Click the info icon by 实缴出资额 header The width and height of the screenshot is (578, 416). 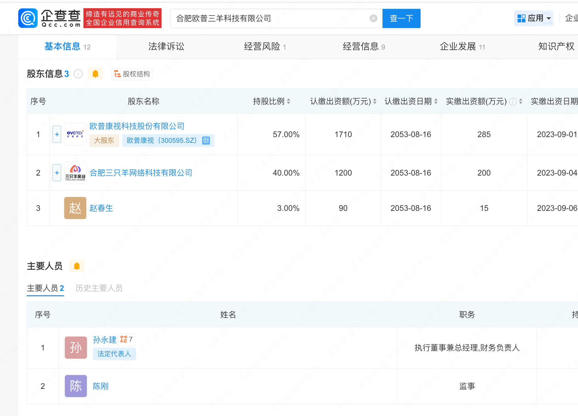pos(513,101)
